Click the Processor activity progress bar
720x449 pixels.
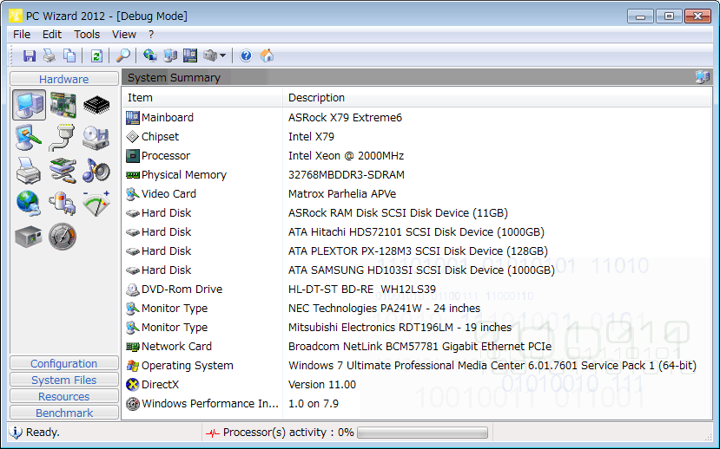pyautogui.click(x=422, y=433)
